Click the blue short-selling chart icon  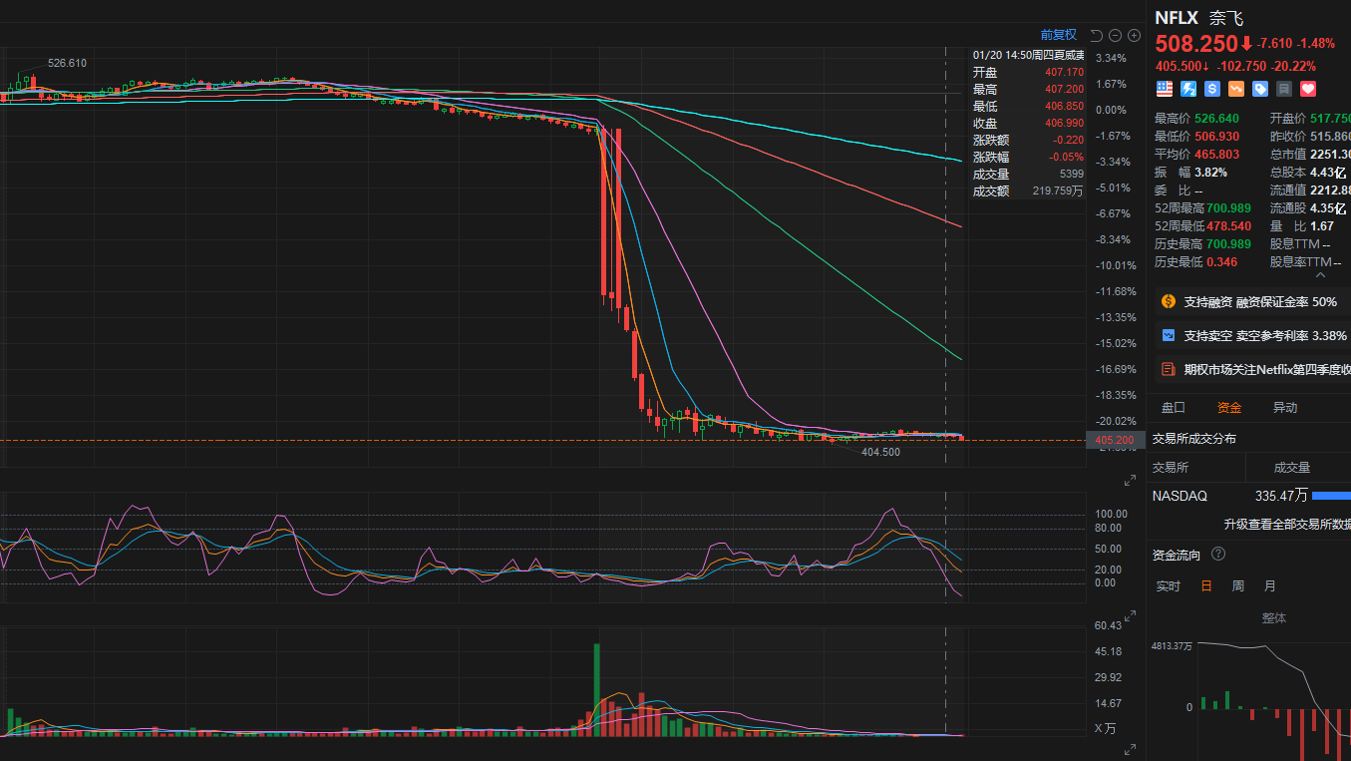(1169, 335)
